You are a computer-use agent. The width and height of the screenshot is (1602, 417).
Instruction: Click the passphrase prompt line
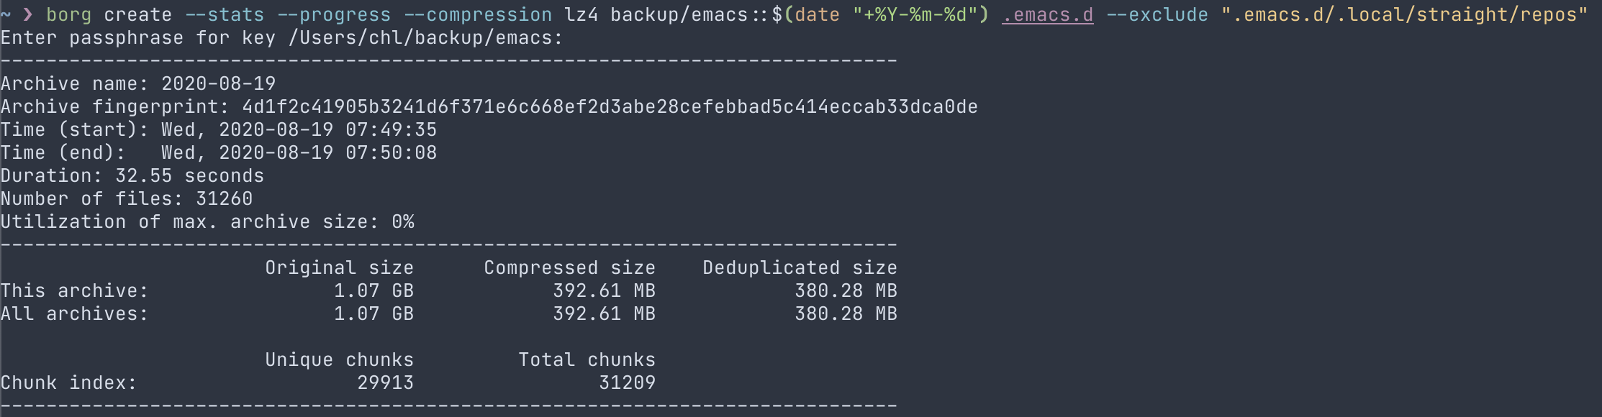point(281,38)
